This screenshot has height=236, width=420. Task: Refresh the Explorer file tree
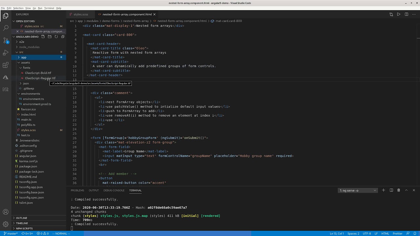(56, 37)
